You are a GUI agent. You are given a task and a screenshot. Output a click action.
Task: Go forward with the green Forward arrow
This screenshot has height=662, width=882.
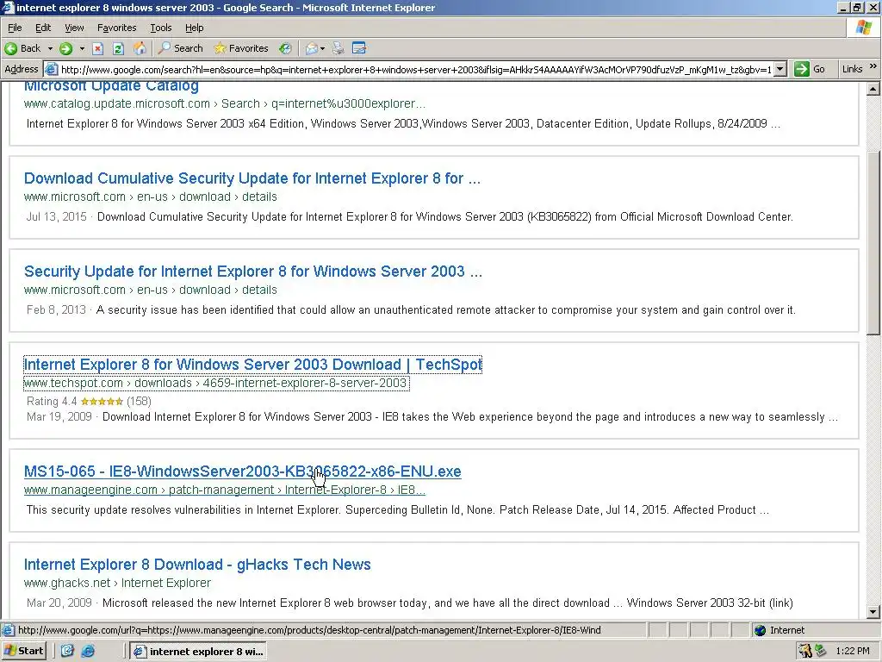point(65,48)
